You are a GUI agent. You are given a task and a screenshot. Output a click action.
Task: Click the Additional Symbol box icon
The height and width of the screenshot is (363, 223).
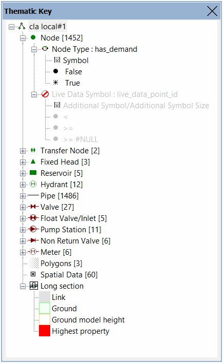(x=57, y=105)
